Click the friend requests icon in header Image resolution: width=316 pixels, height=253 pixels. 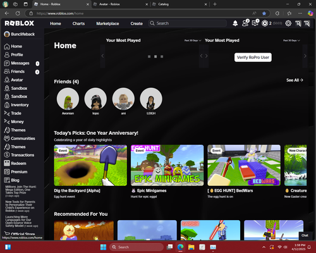tap(245, 23)
